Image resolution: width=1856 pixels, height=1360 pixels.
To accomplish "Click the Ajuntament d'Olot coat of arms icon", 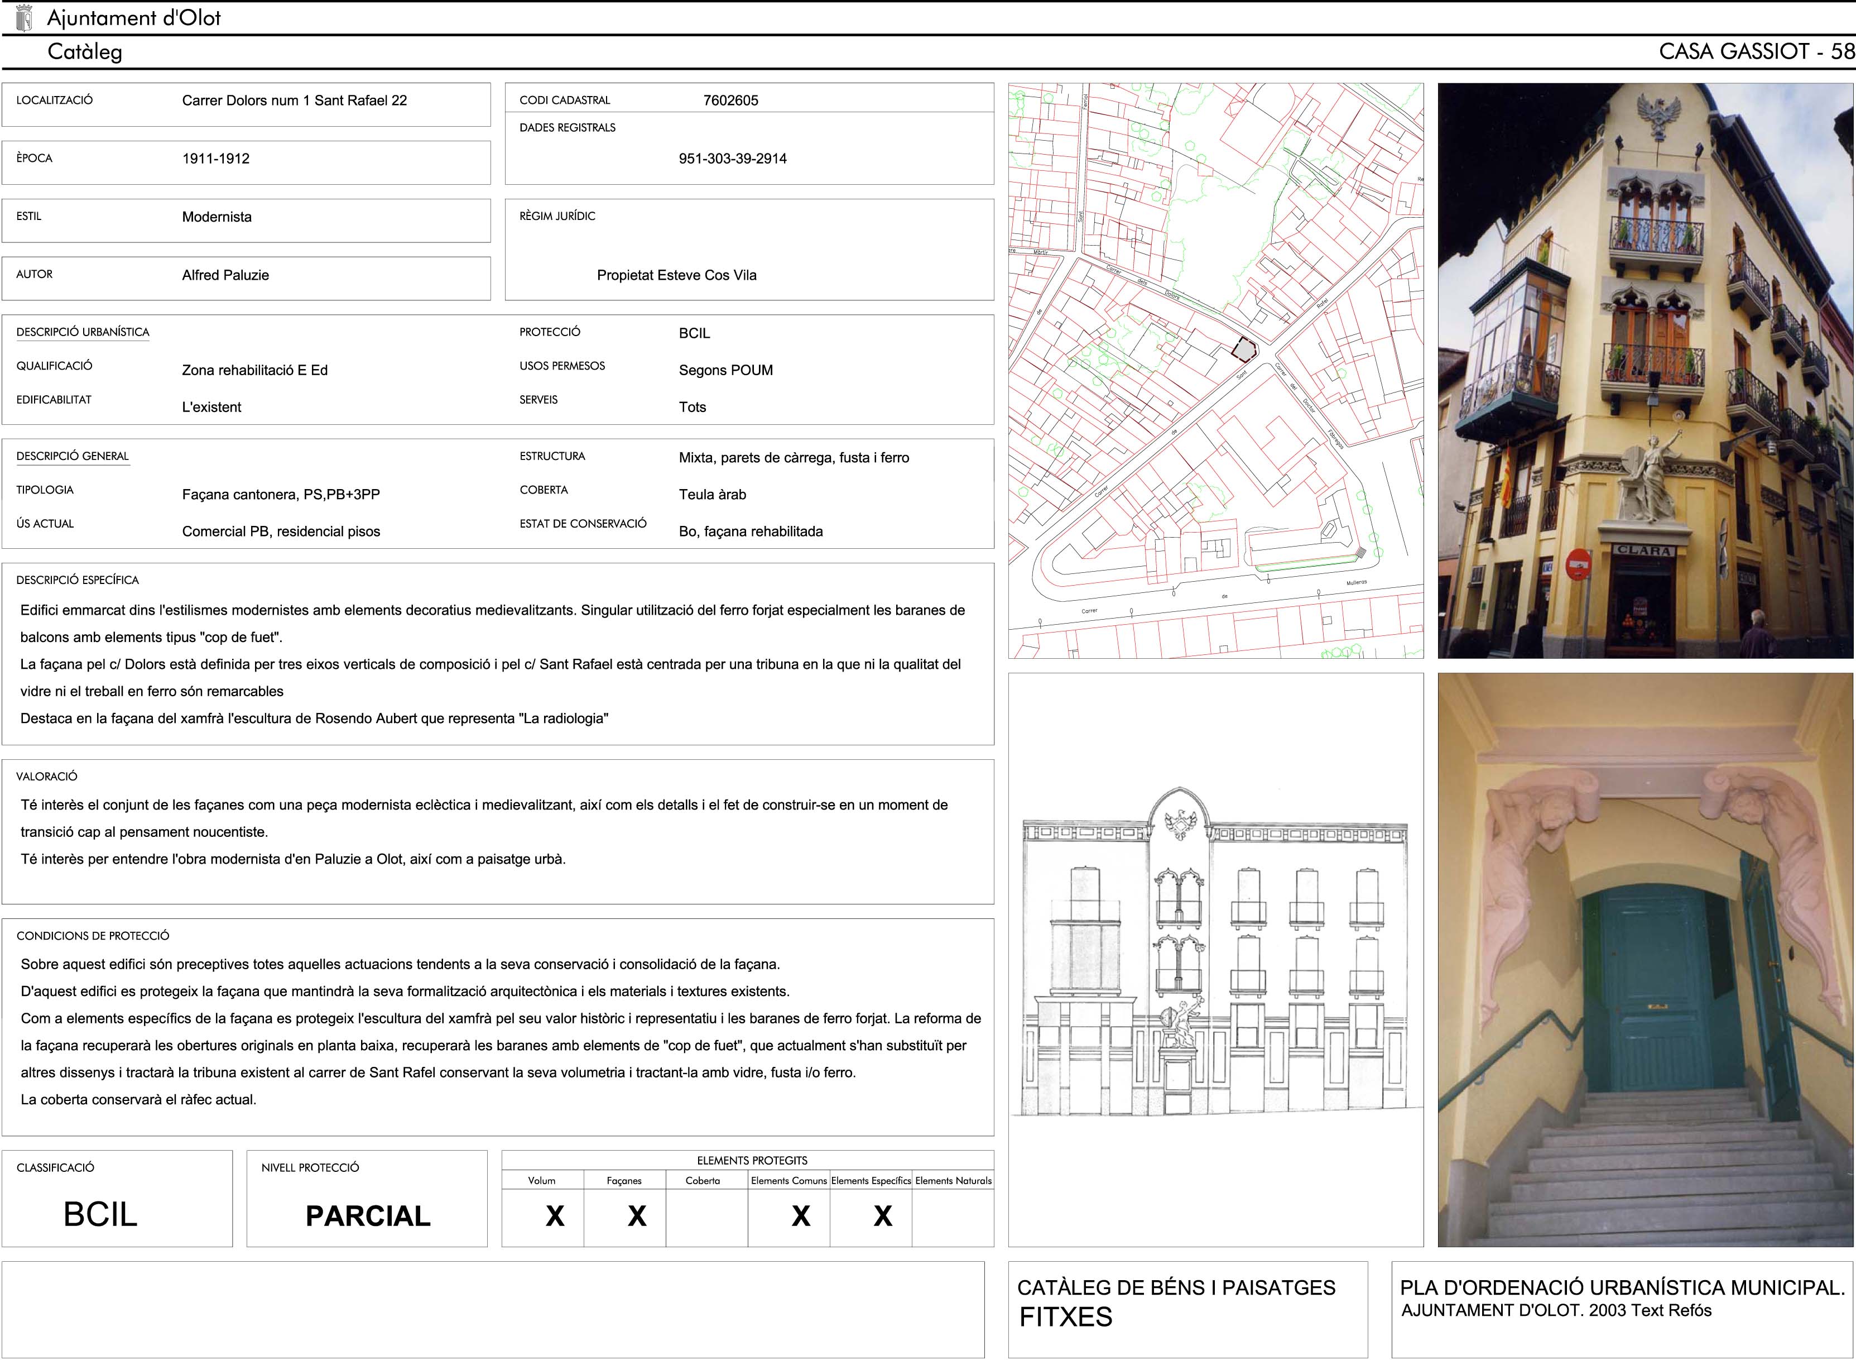I will click(24, 17).
